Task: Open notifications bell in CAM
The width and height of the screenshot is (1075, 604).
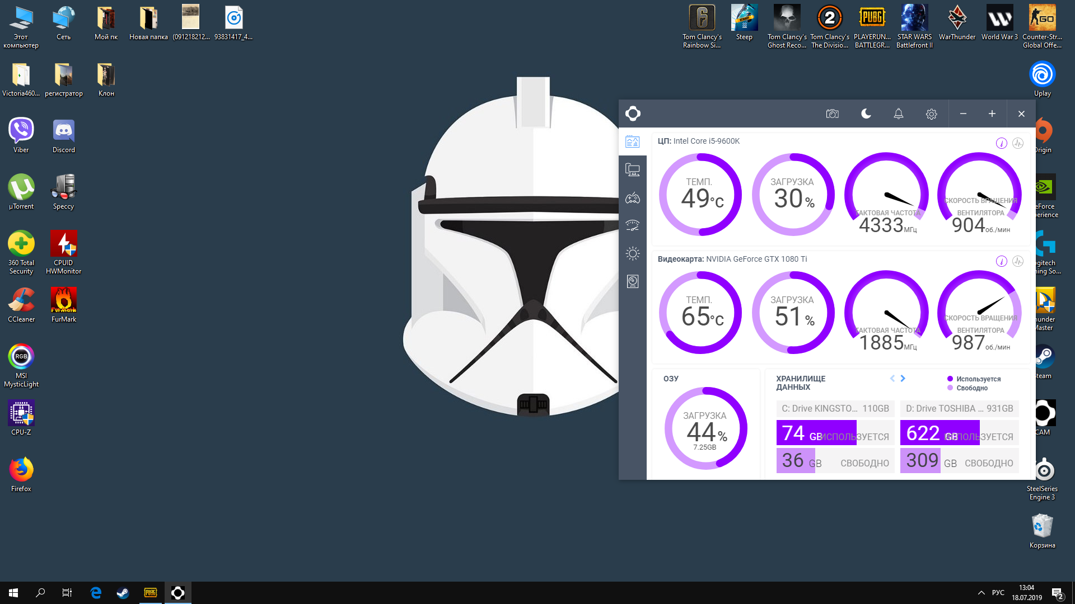Action: click(898, 114)
